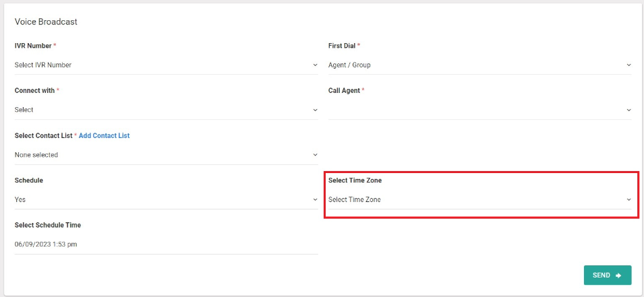Click the arrow icon on SEND button

coord(618,275)
